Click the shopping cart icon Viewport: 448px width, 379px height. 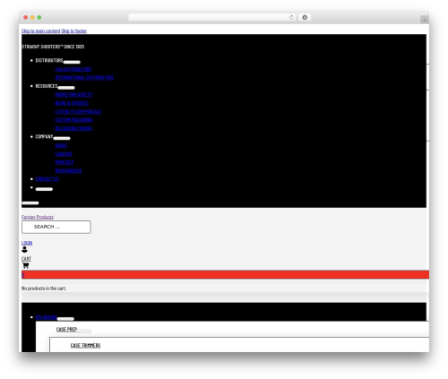pos(26,265)
